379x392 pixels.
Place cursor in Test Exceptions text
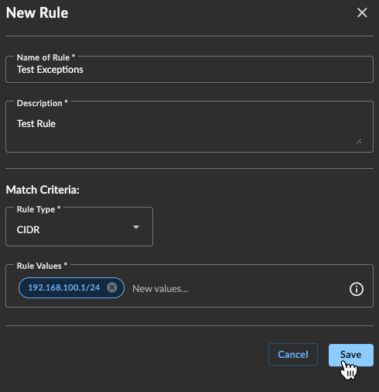tap(50, 70)
